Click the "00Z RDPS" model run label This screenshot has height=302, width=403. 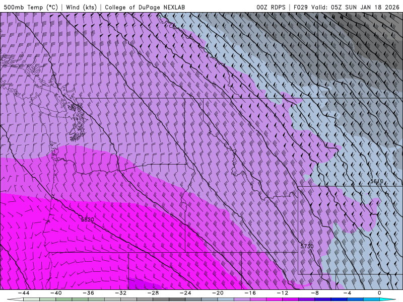coord(271,7)
